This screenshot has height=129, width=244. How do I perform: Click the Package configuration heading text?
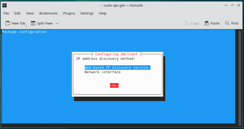tap(24, 32)
